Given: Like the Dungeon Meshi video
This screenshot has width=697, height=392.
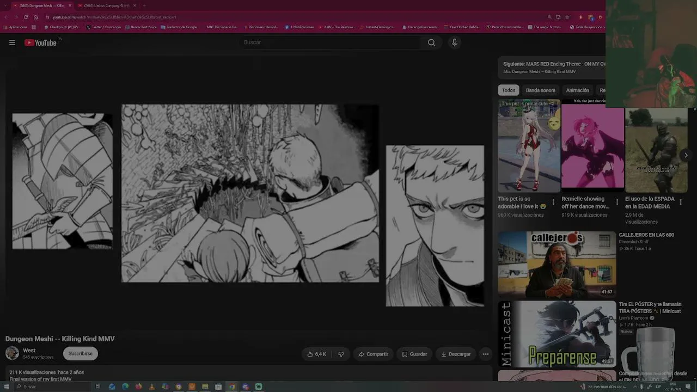Looking at the screenshot, I should pos(317,354).
